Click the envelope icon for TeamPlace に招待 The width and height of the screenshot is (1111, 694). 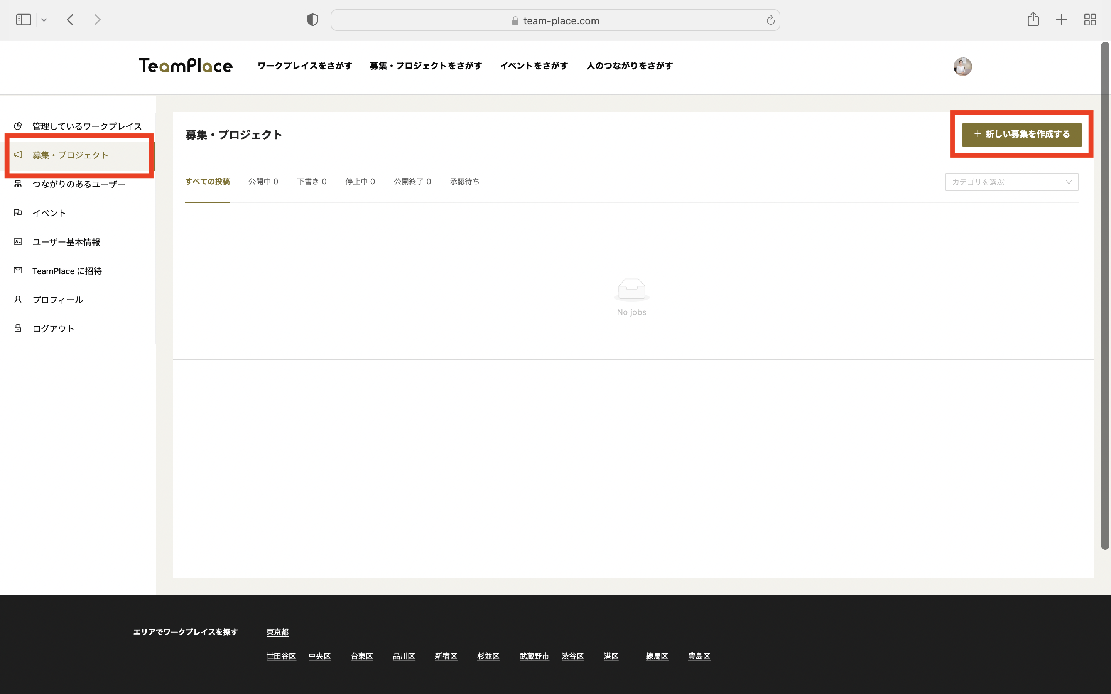[x=18, y=270]
